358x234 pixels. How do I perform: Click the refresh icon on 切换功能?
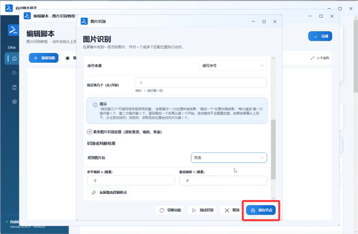[162, 210]
